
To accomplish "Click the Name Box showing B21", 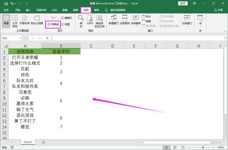I will 10,38.
